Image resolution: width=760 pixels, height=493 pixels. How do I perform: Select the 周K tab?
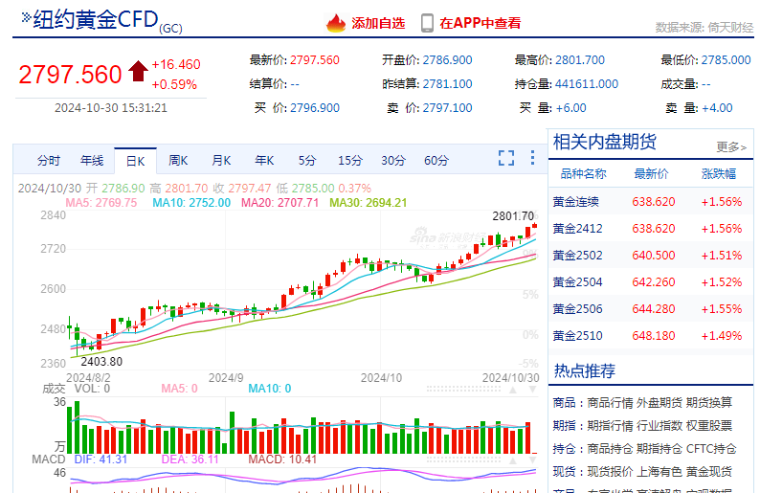[178, 161]
